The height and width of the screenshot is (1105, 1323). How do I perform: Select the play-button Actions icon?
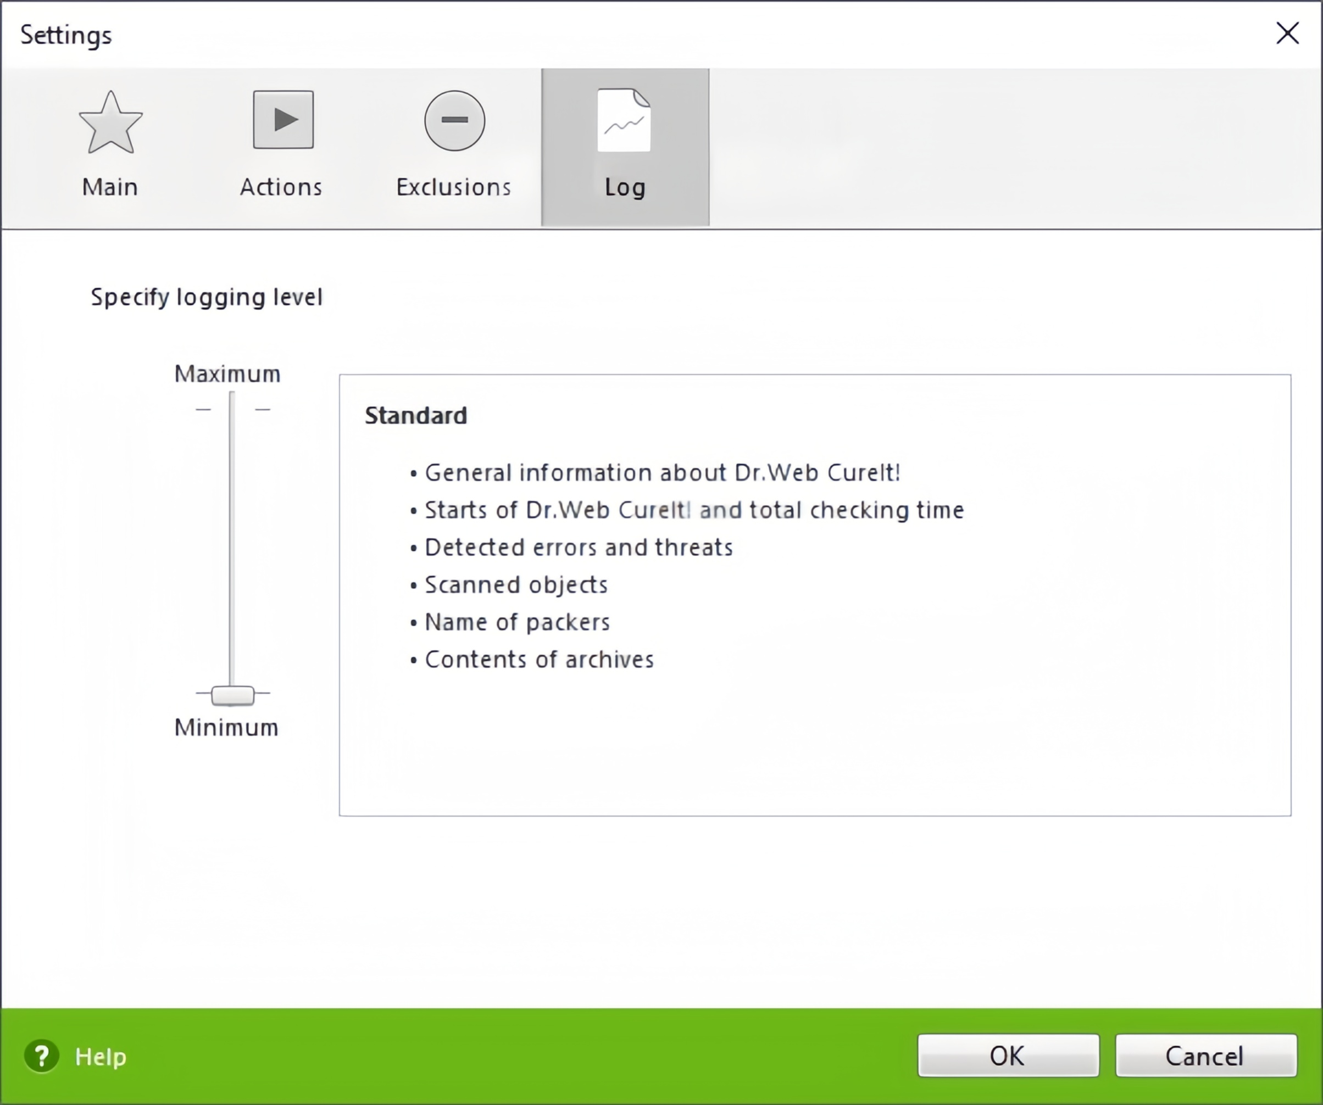tap(283, 120)
